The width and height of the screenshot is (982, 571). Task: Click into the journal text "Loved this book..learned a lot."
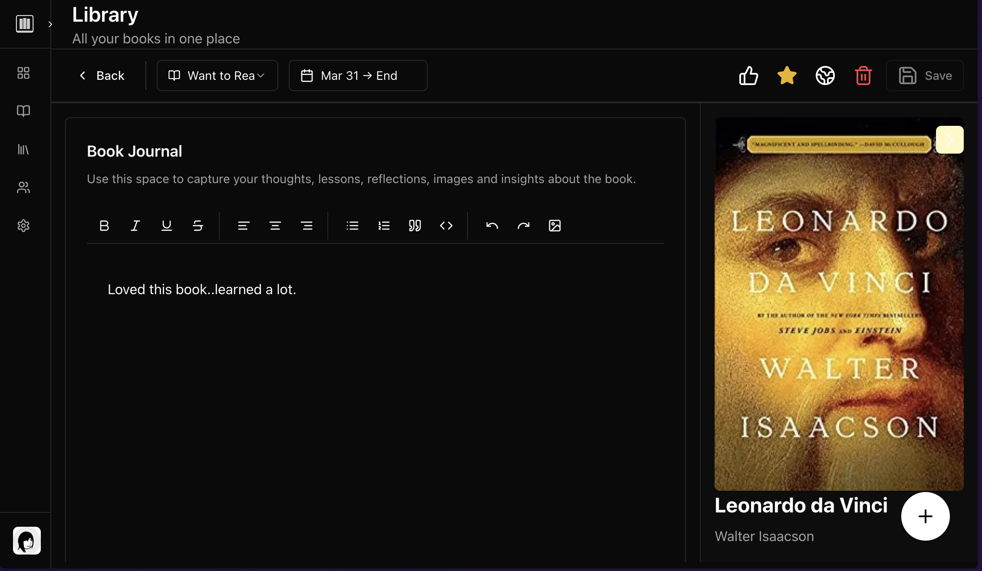click(202, 289)
